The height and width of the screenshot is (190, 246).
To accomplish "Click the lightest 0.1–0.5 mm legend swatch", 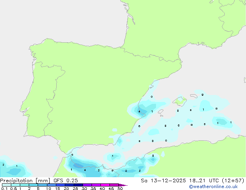I will pyautogui.click(x=7, y=185).
